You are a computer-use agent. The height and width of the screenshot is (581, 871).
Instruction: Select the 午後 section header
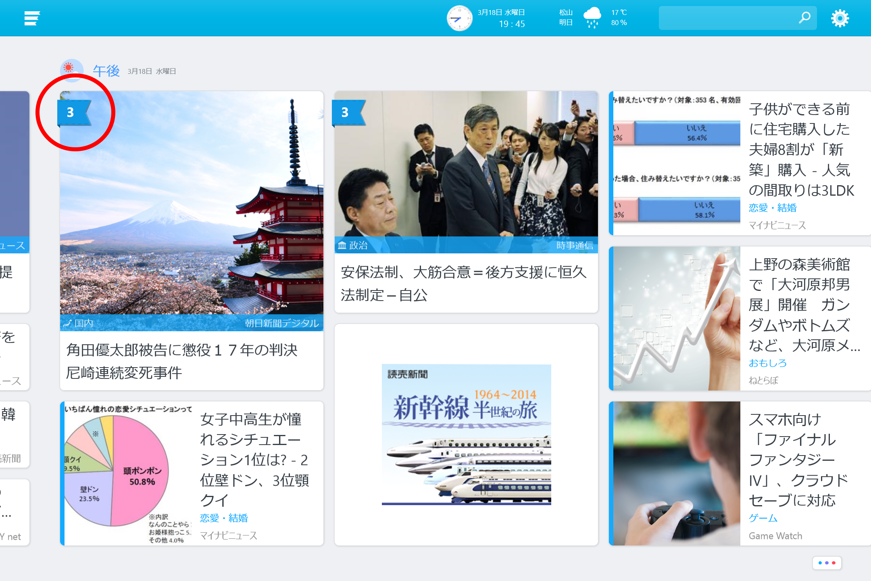coord(106,69)
